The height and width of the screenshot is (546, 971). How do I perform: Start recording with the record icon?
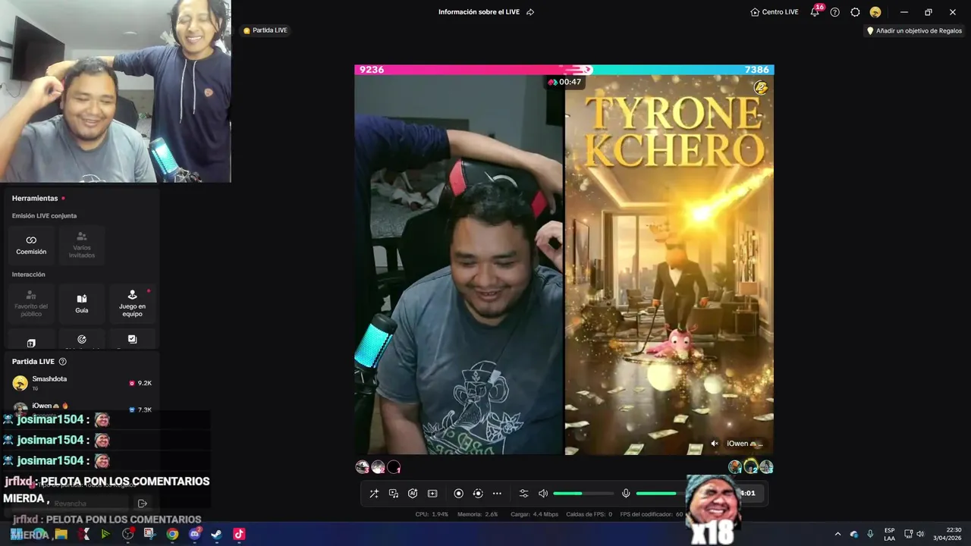click(x=458, y=494)
